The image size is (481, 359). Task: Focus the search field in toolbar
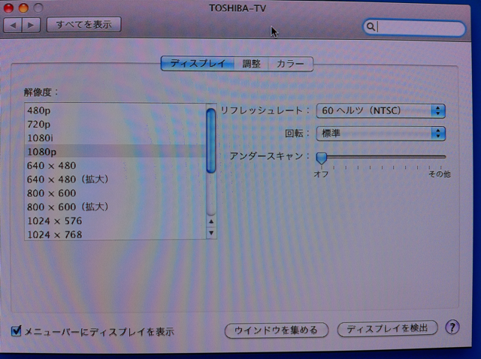tap(414, 27)
